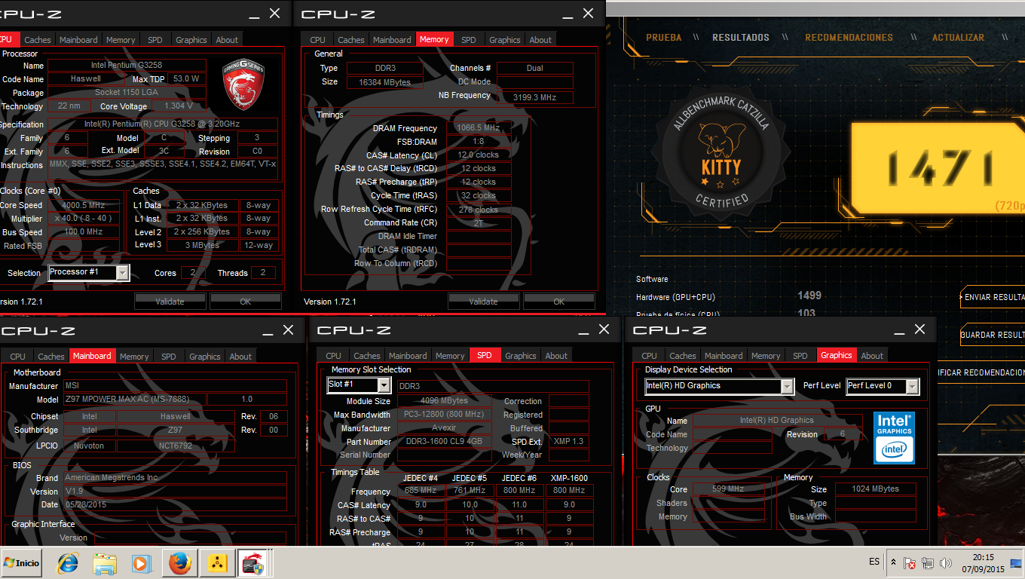Screen dimensions: 1025x579
Task: Open RECOMENDACIONES in Catzilla navigation
Action: pyautogui.click(x=849, y=38)
